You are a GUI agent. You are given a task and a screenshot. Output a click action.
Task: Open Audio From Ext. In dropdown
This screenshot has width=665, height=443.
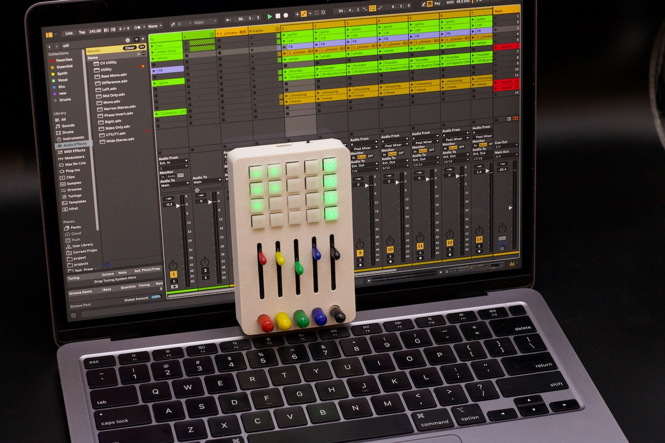(x=174, y=162)
